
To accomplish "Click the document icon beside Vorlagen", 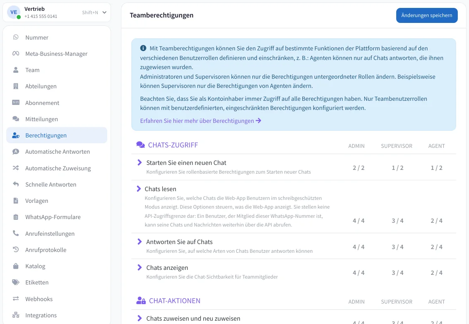I will point(16,200).
